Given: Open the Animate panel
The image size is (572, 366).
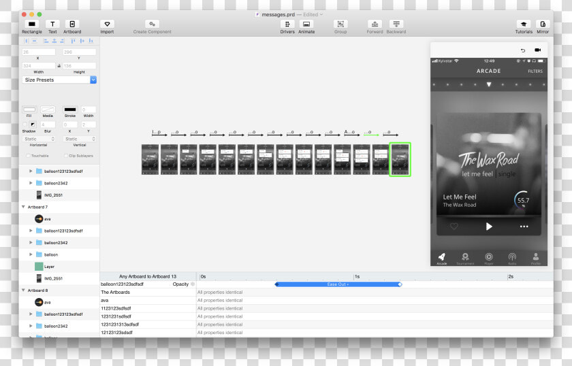Looking at the screenshot, I should point(306,24).
